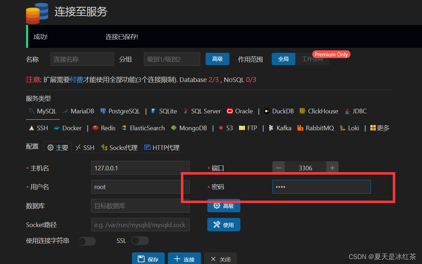Click the 使用 socket path button
The height and width of the screenshot is (264, 422).
coord(223,225)
